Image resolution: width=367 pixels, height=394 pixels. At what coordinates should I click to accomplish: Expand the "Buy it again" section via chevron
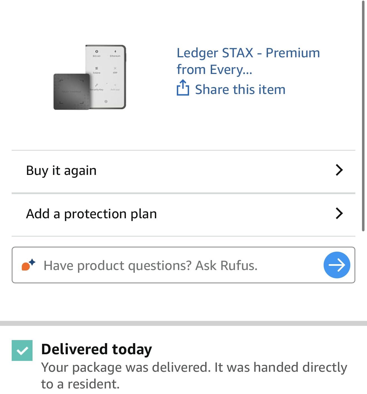(x=339, y=170)
